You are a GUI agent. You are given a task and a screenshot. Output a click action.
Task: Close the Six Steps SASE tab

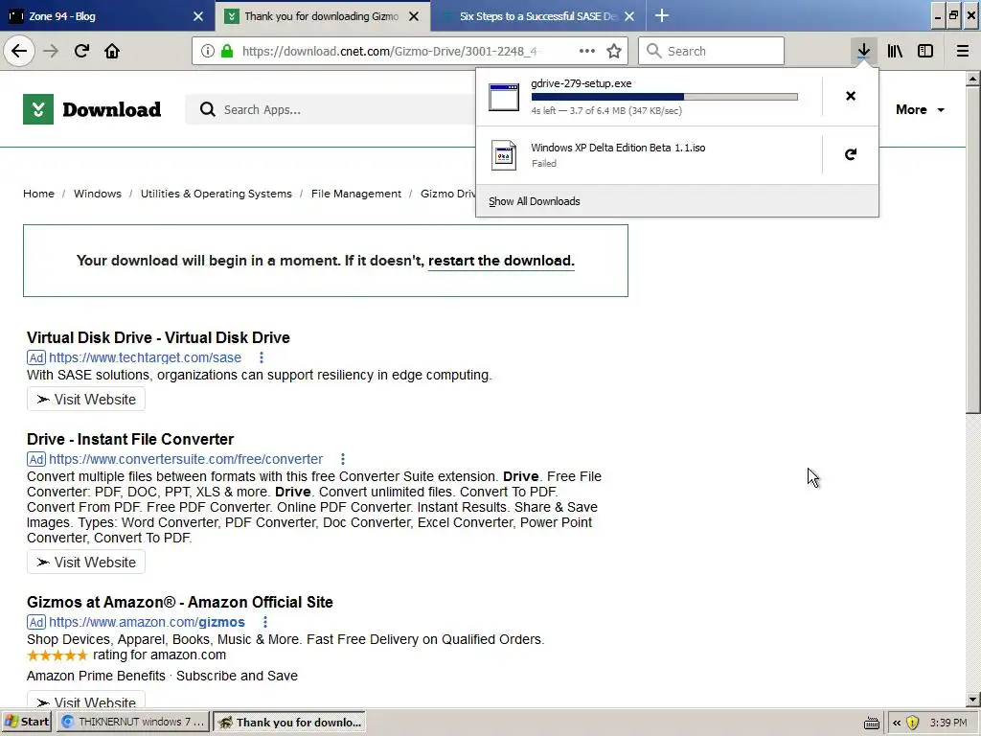click(629, 16)
